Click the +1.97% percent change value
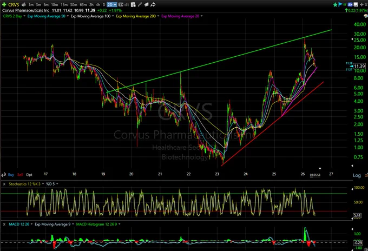 (115, 10)
